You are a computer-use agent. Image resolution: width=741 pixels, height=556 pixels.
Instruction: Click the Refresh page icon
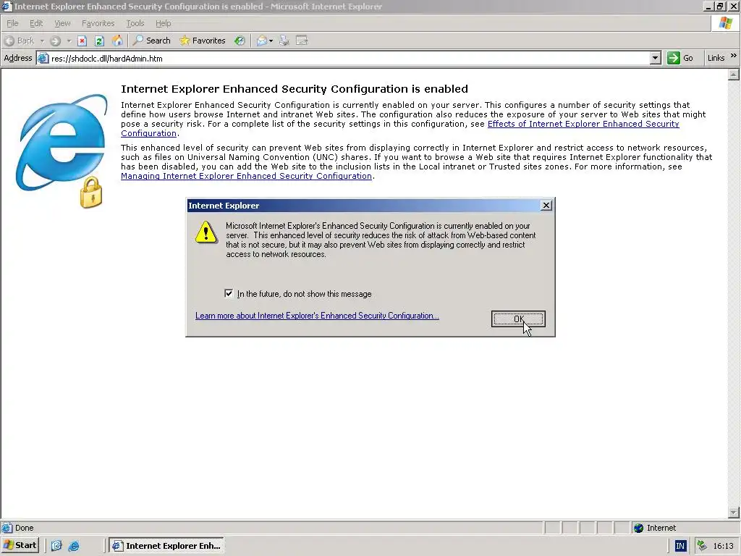[99, 41]
